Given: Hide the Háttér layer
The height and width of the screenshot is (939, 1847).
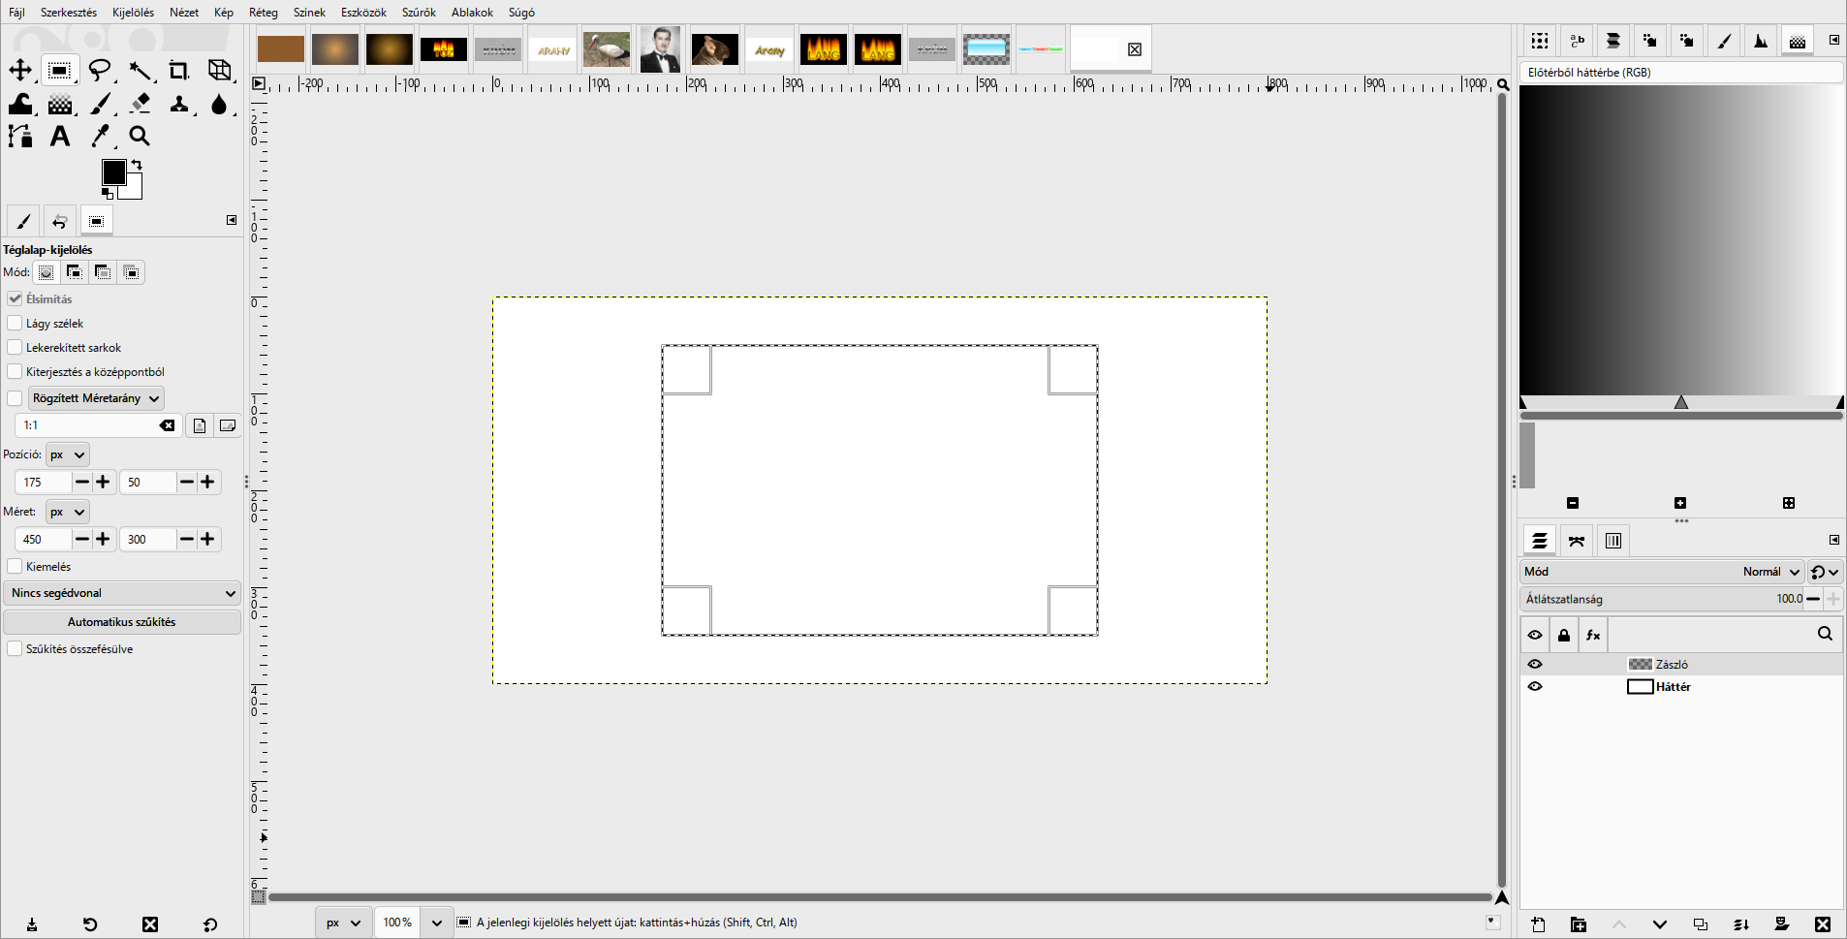Looking at the screenshot, I should pos(1535,686).
